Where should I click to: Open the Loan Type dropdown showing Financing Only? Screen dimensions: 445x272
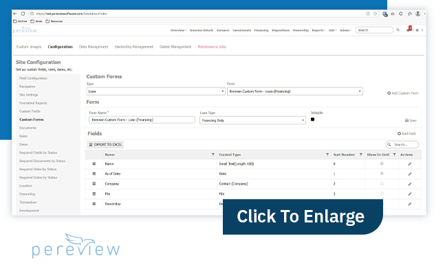click(252, 121)
